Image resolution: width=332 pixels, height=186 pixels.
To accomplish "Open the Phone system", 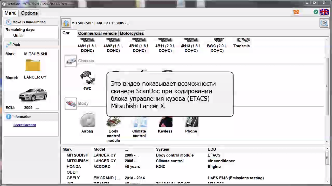I will 191,125.
